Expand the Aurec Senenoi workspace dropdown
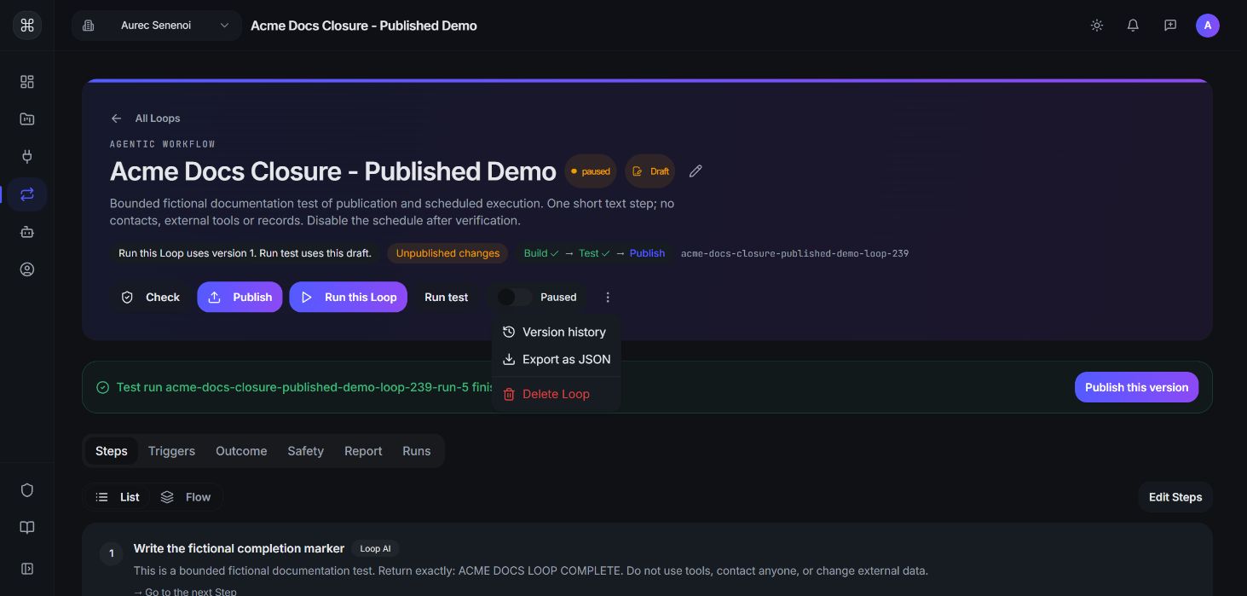 coord(157,26)
